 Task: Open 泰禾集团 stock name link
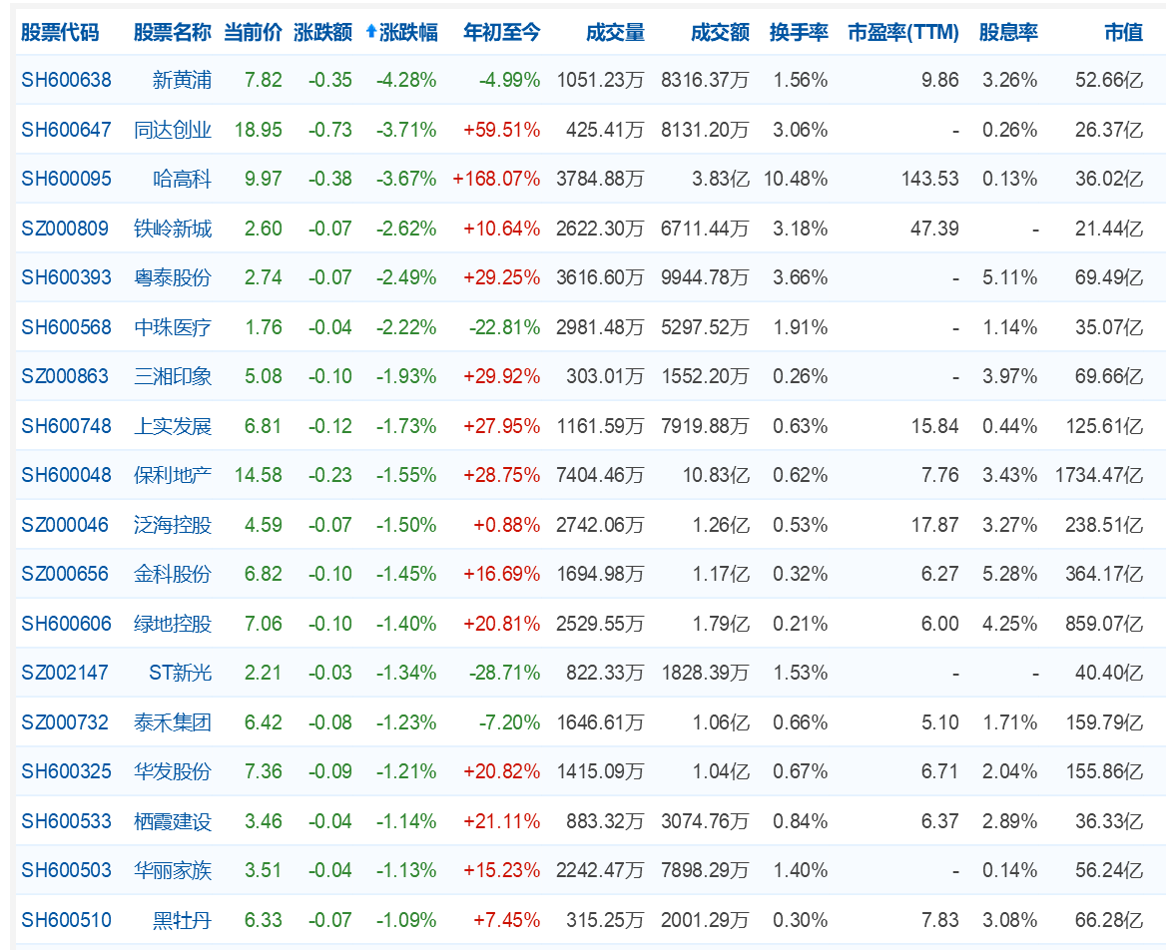173,722
